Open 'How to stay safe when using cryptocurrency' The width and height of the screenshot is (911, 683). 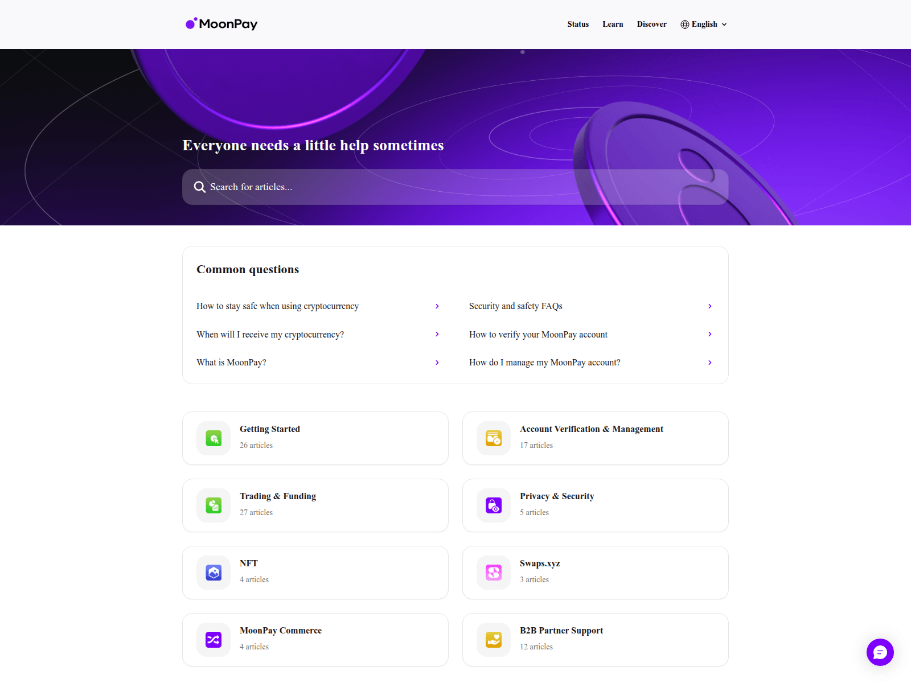[278, 306]
